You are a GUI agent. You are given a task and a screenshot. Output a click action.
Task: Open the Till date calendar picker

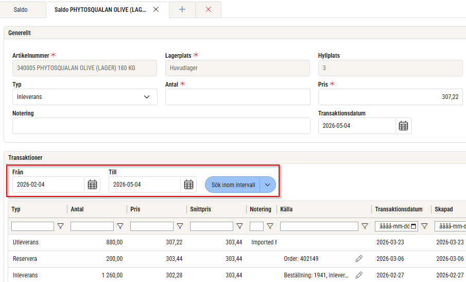(189, 185)
